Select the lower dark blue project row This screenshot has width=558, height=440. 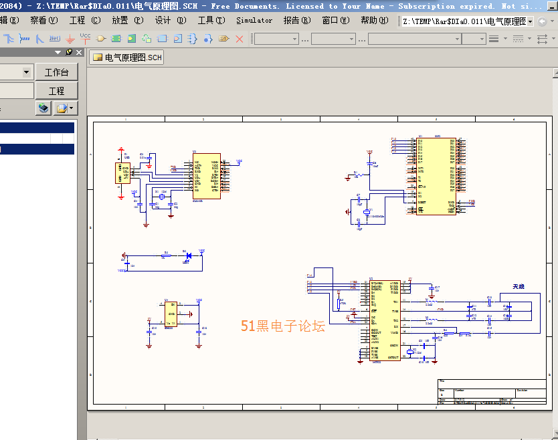pos(37,149)
